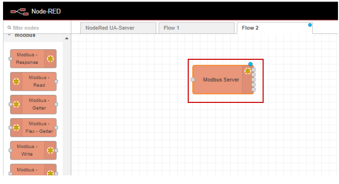Click the Modbus - Response node icon
Viewport: 339px width, 184px height.
[51, 59]
